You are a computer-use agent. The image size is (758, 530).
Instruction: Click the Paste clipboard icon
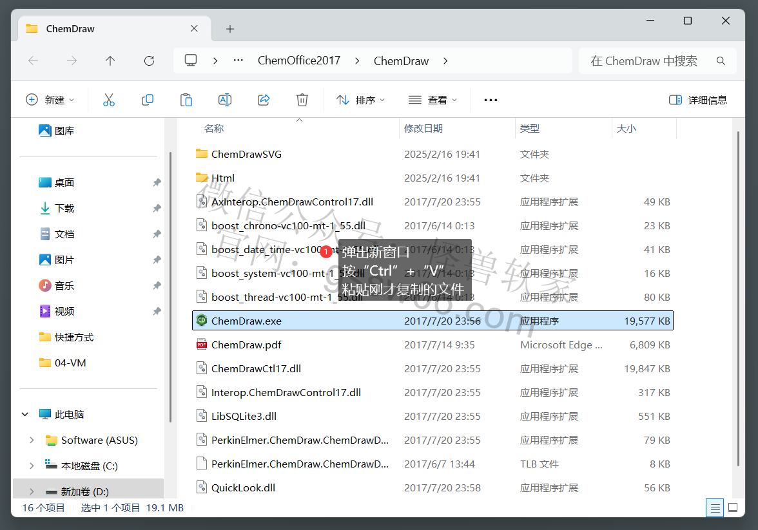186,100
